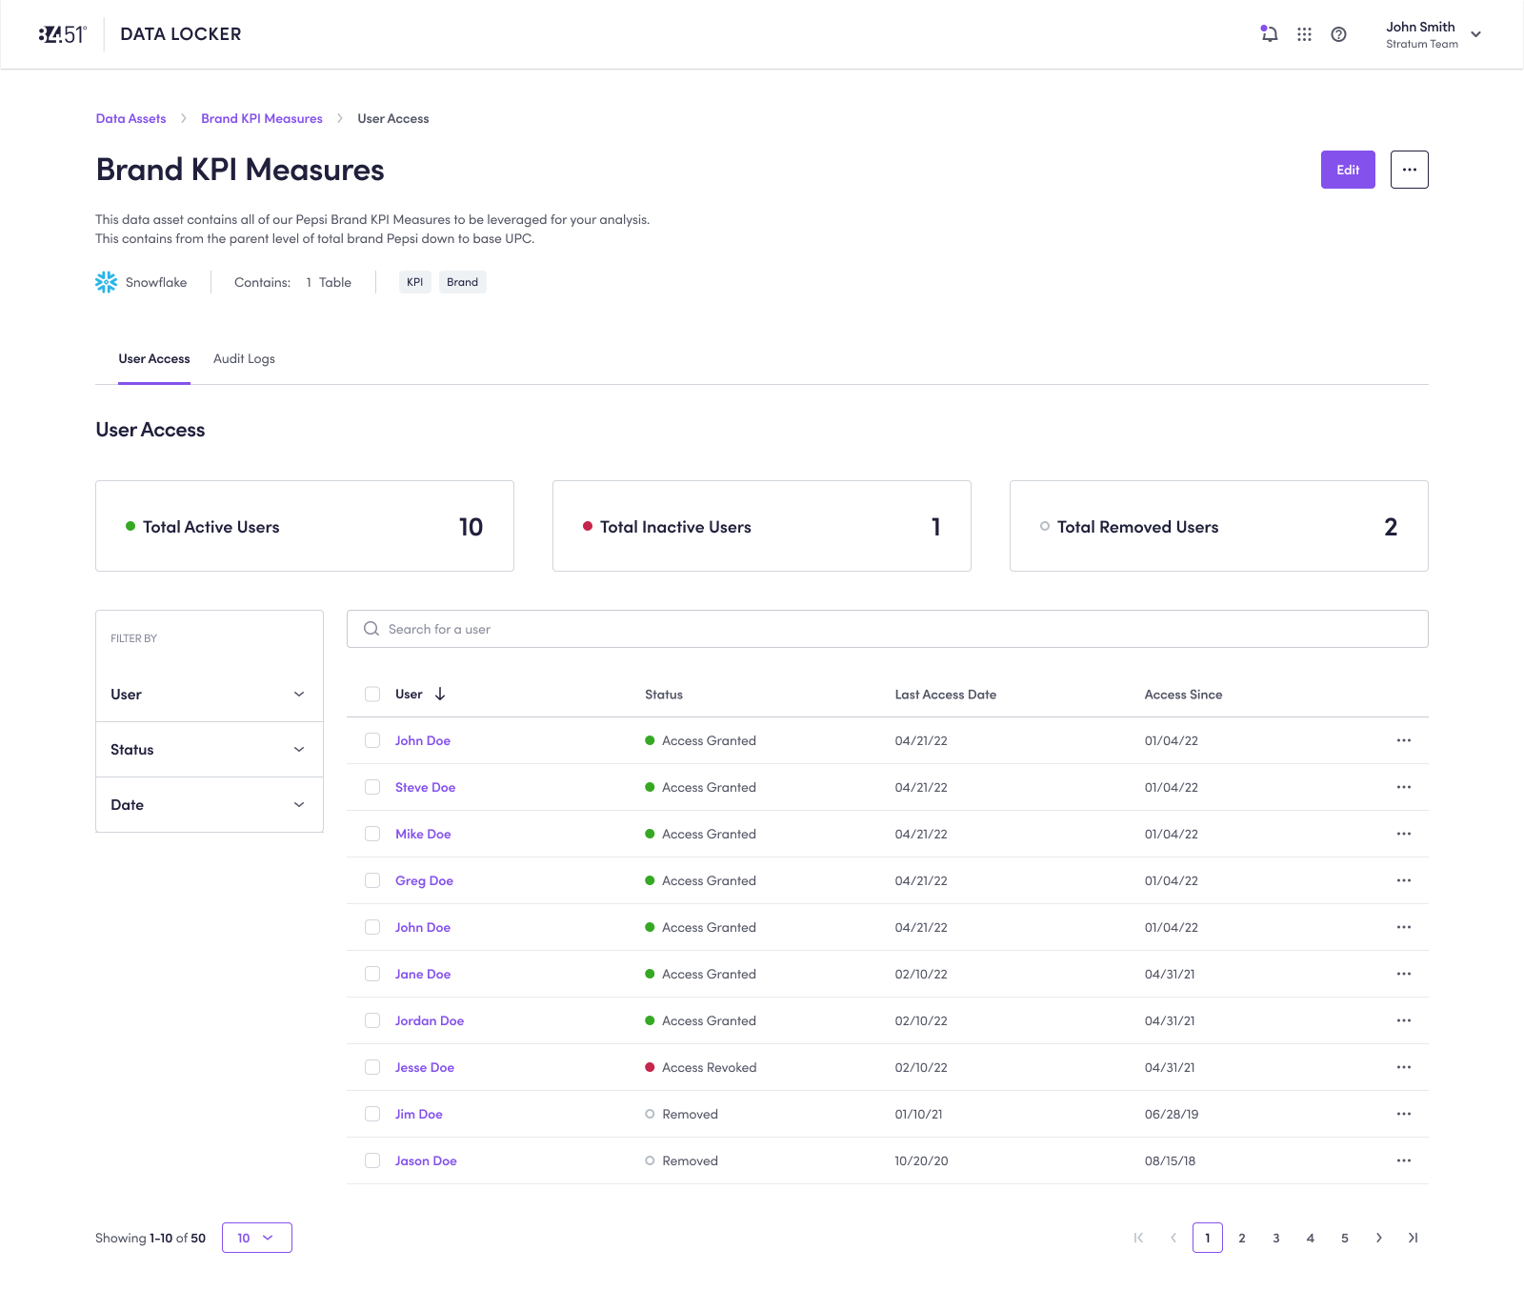Check the Mike Doe row checkbox
This screenshot has height=1291, width=1524.
pos(372,834)
